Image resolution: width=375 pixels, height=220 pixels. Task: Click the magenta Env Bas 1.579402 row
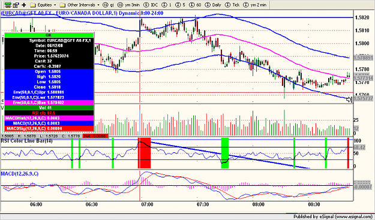click(49, 103)
